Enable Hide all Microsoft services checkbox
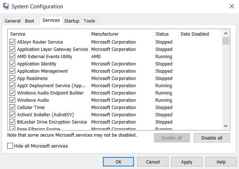The width and height of the screenshot is (239, 169). click(10, 146)
